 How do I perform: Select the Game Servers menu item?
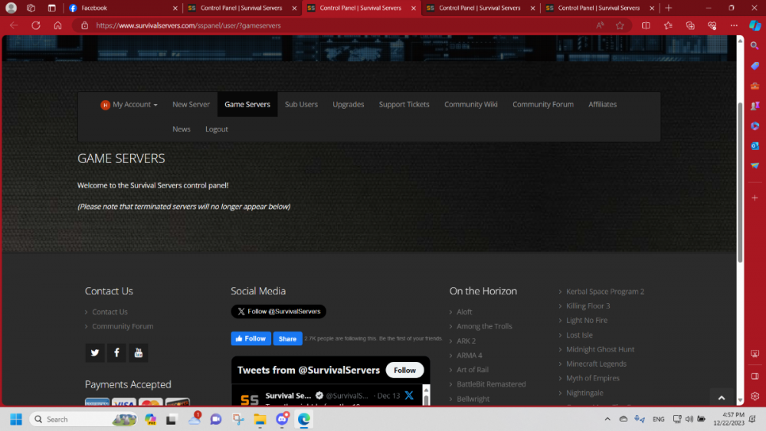point(247,104)
